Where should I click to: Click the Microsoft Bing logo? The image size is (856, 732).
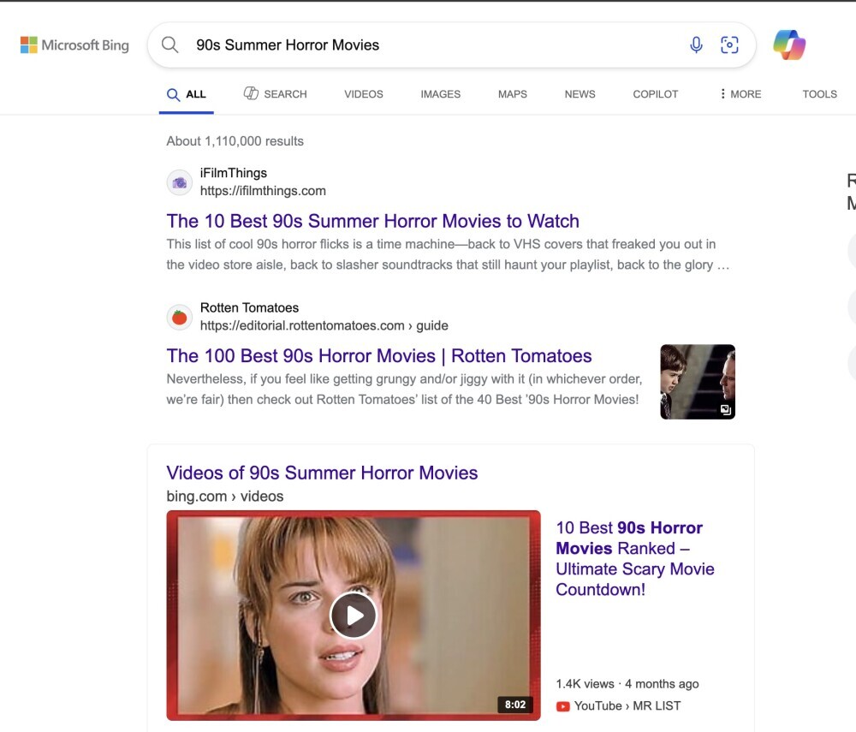point(75,45)
